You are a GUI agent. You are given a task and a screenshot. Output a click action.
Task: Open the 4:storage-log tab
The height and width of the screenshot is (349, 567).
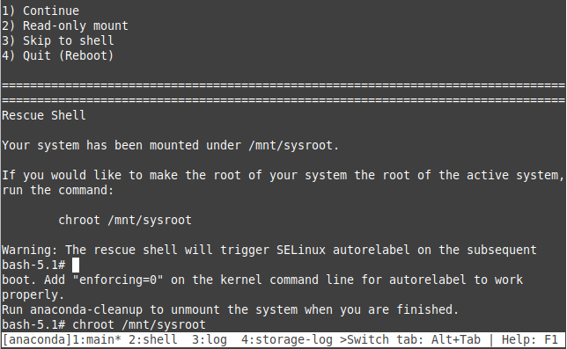point(287,339)
